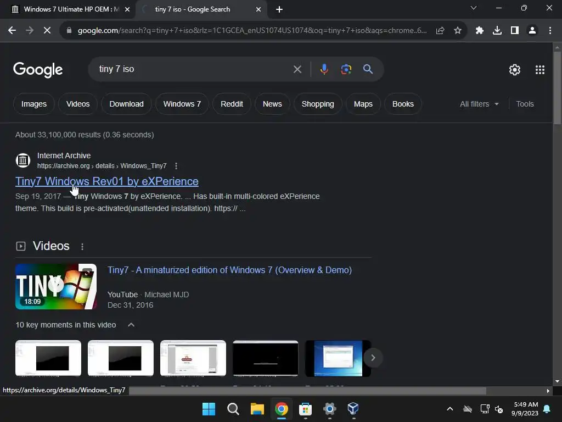Select the Reddit filter chip

pyautogui.click(x=232, y=104)
